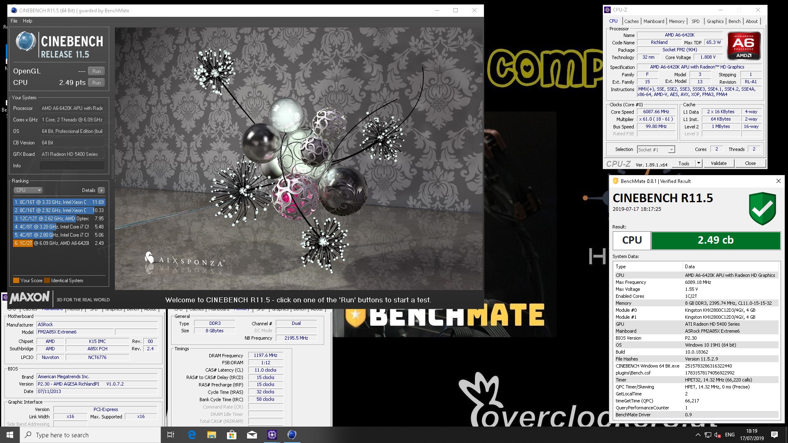
Task: Click the Validate button in CPU-Z
Action: 719,163
